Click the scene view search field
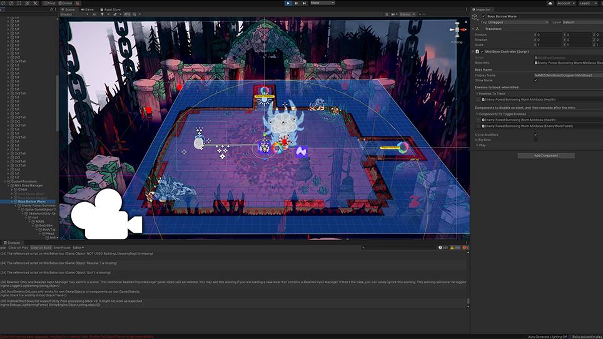This screenshot has height=339, width=603. pos(442,14)
